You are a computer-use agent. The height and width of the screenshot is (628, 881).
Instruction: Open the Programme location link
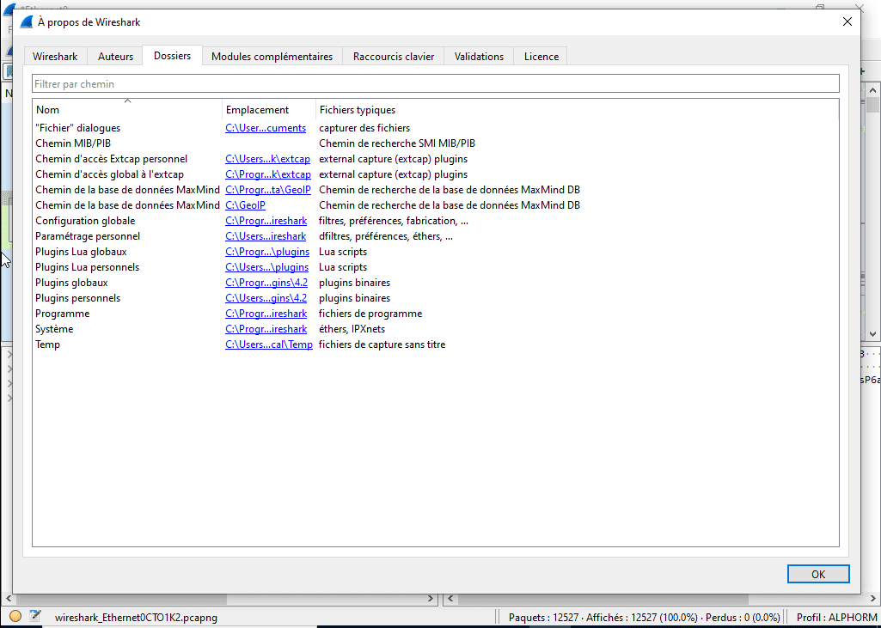266,314
